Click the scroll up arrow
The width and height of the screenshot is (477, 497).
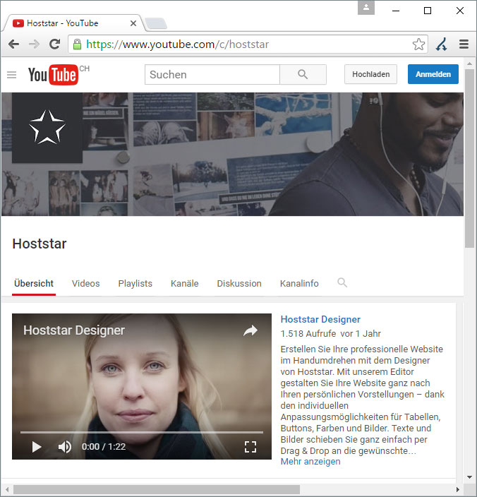tap(469, 64)
